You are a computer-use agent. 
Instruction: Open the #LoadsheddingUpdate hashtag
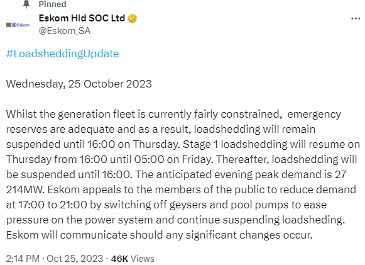[62, 54]
